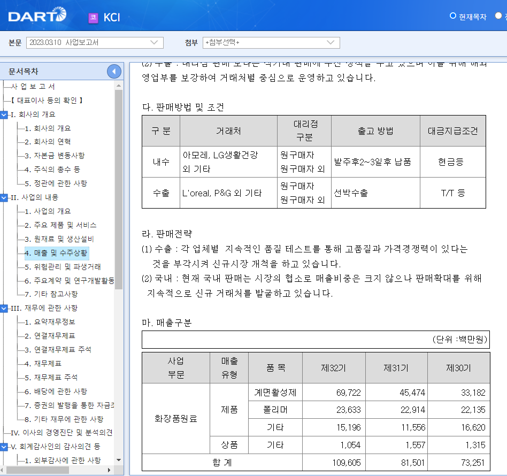Click 73,251 total for 제30기
This screenshot has width=507, height=476.
(459, 463)
